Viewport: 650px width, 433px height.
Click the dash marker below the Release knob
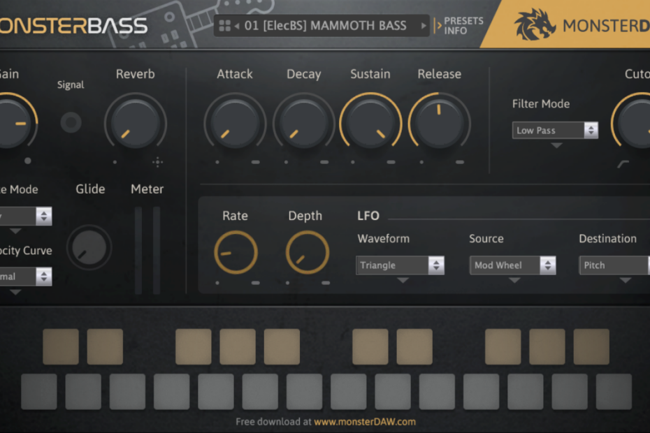point(460,162)
